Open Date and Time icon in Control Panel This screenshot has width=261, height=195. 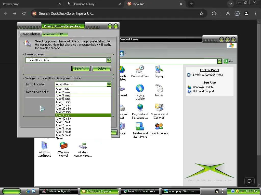tap(140, 71)
